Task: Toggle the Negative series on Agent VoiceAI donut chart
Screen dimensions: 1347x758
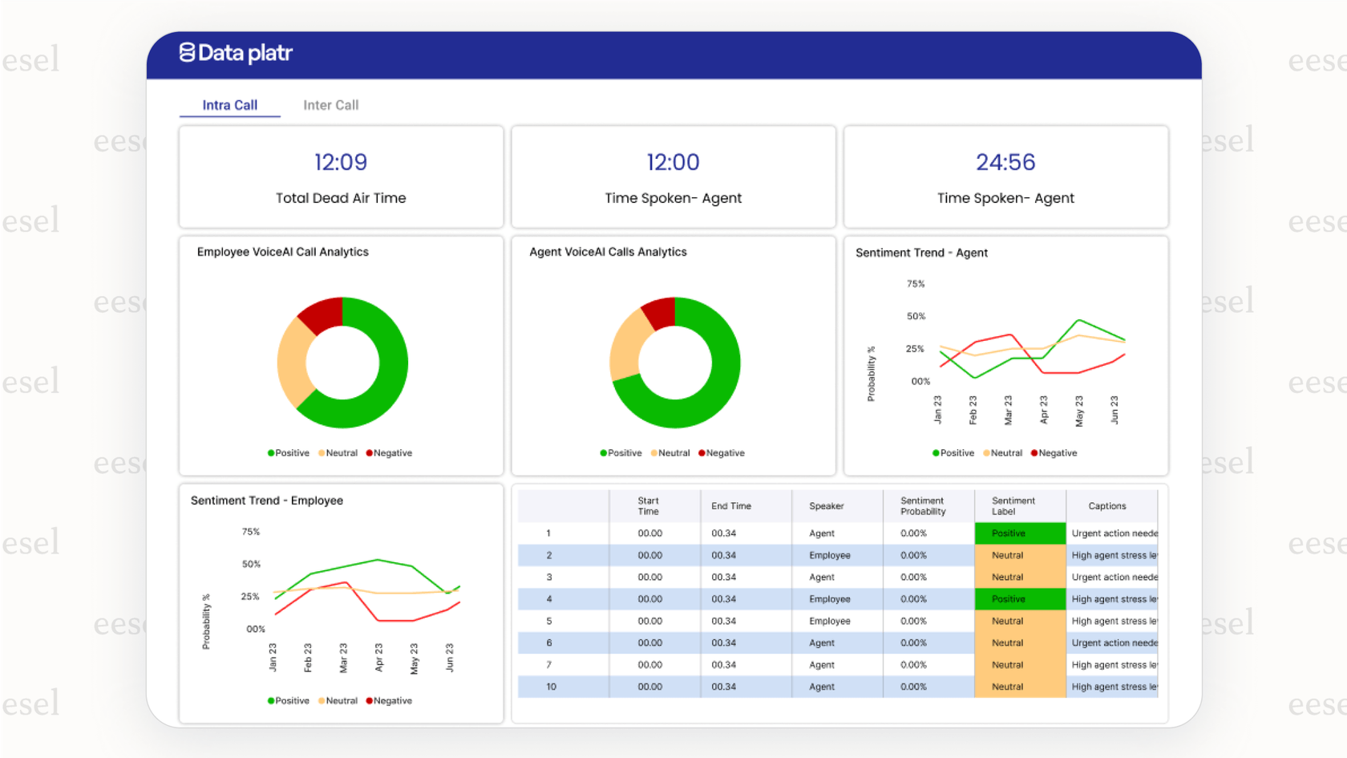Action: click(702, 452)
